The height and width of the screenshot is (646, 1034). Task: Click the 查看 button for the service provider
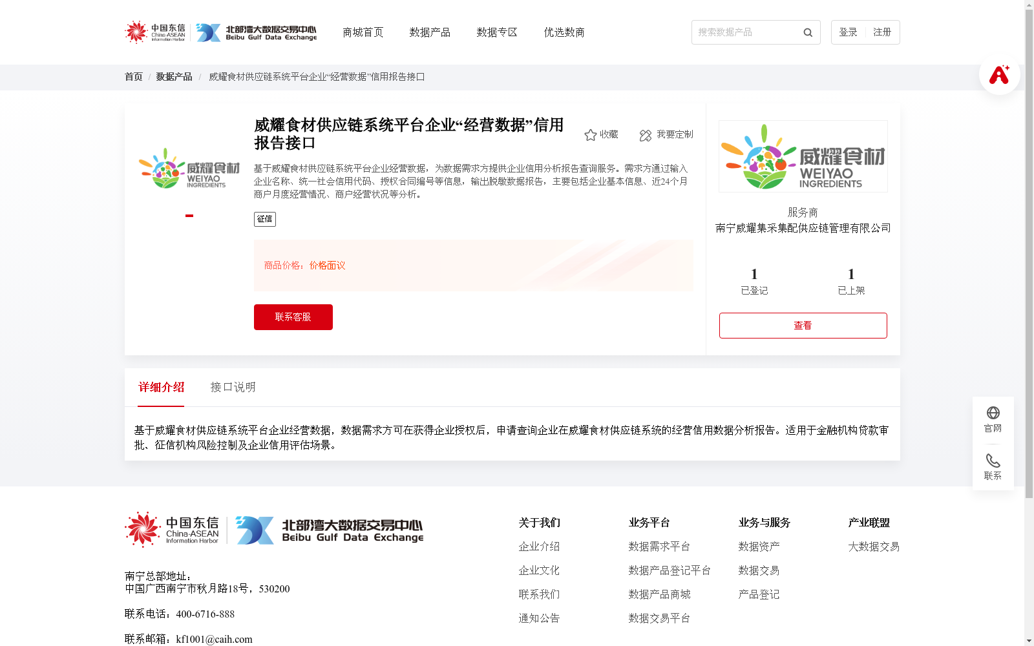coord(803,326)
